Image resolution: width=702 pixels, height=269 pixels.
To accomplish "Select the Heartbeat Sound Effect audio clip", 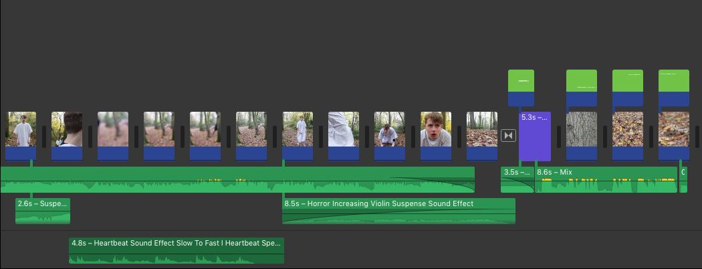I will [x=177, y=251].
